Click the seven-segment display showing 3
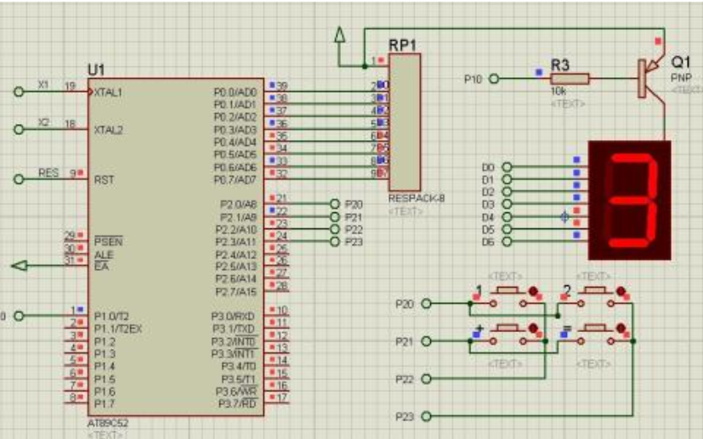 630,200
